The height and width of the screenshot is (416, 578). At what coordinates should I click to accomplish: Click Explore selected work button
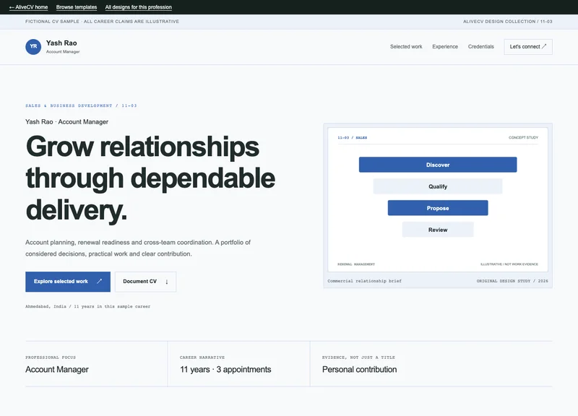68,282
